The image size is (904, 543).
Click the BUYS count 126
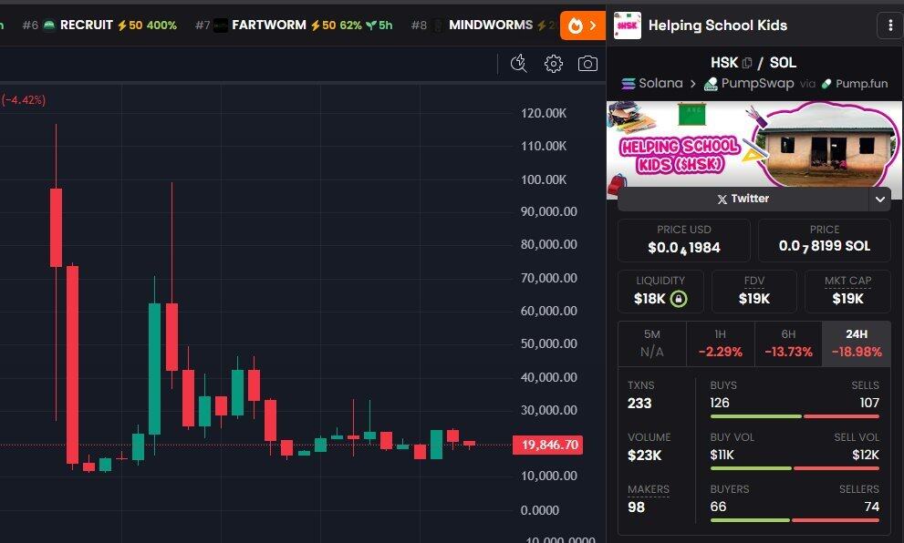(x=720, y=403)
